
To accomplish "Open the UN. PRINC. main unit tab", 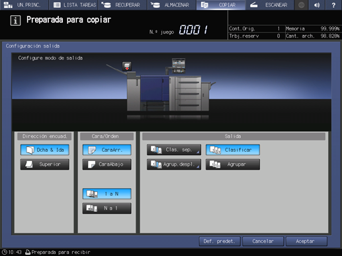I will click(x=24, y=5).
